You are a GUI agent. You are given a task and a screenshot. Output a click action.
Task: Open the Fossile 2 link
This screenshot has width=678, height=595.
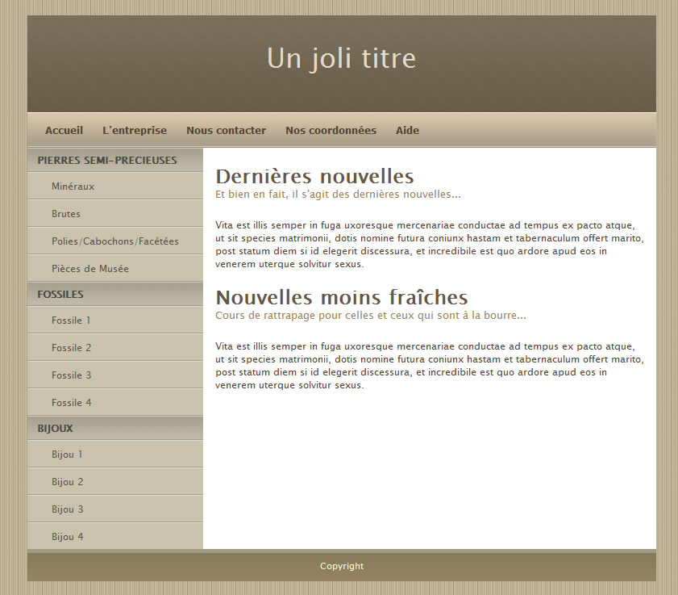point(115,348)
